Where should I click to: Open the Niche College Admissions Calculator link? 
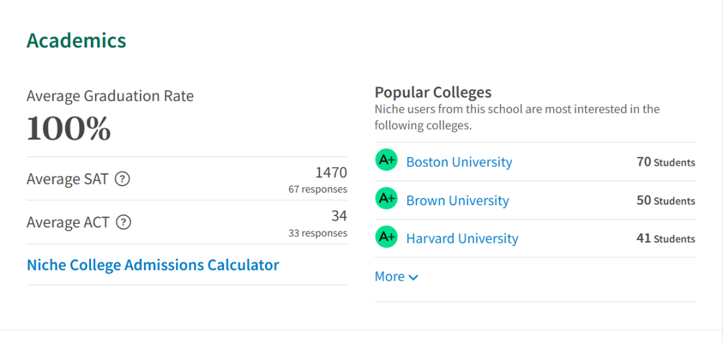pos(153,265)
